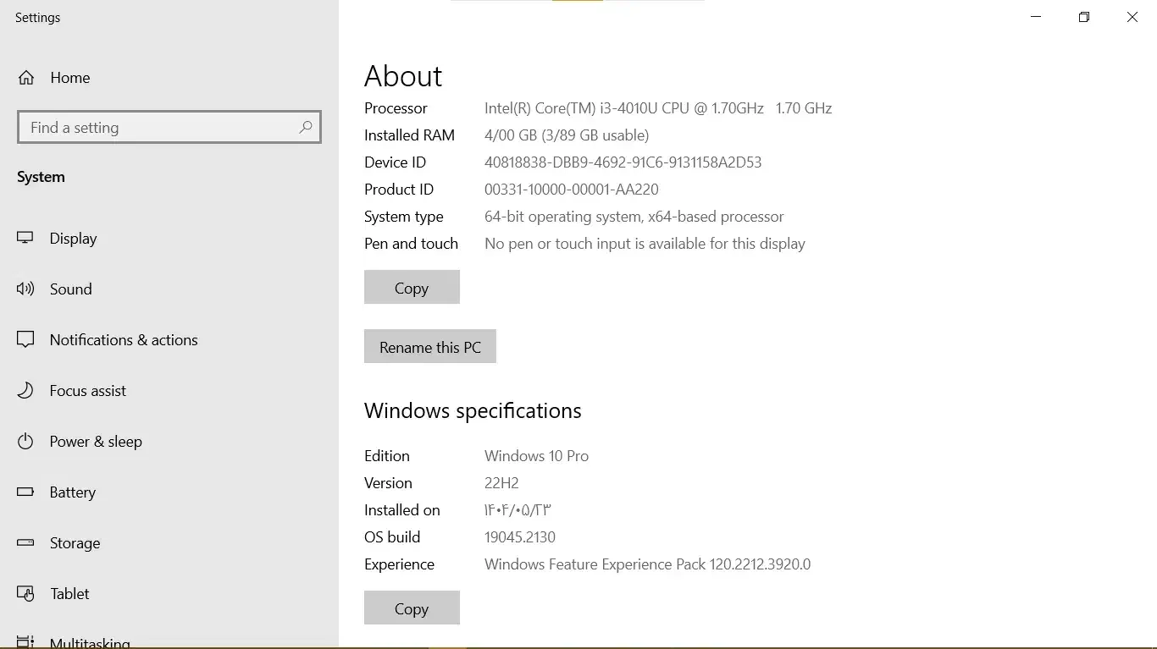The width and height of the screenshot is (1157, 649).
Task: Click the Sound speaker icon
Action: tap(25, 289)
